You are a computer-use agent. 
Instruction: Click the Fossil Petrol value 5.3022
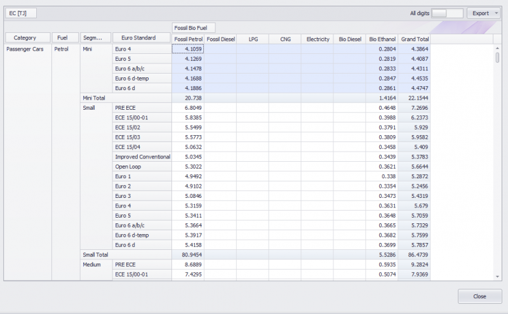click(x=188, y=167)
